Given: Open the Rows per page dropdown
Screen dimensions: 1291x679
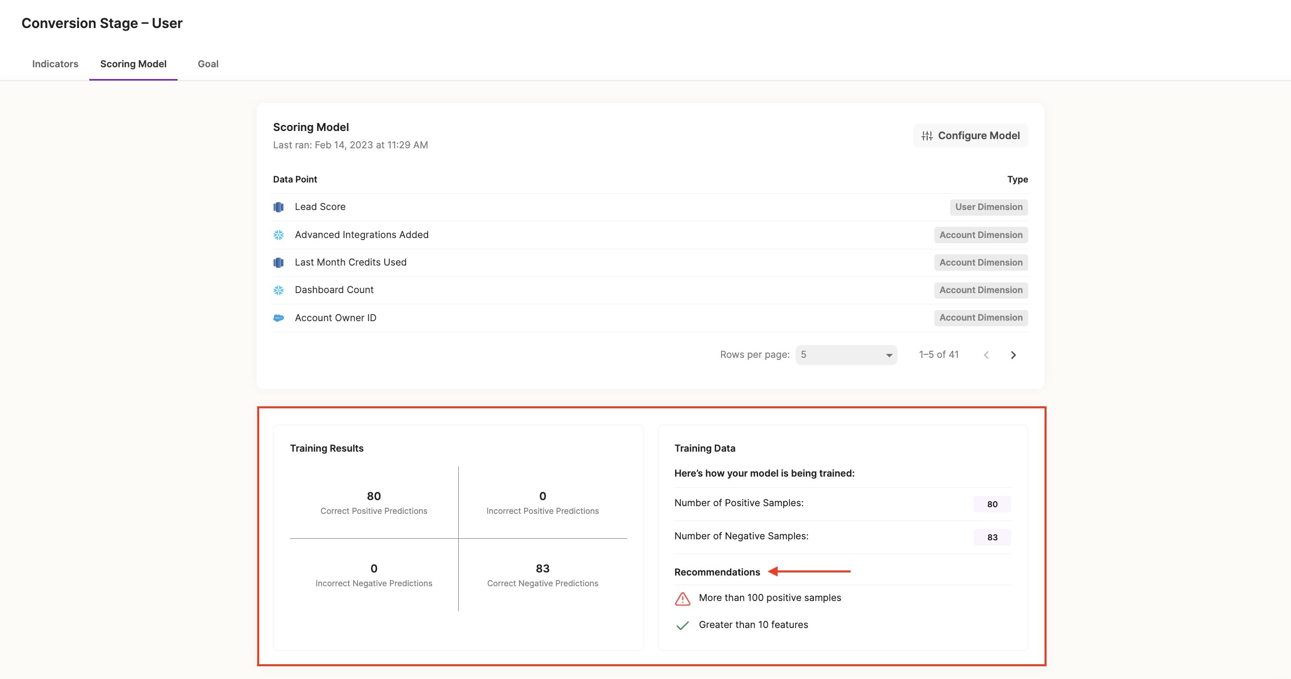Looking at the screenshot, I should 846,355.
